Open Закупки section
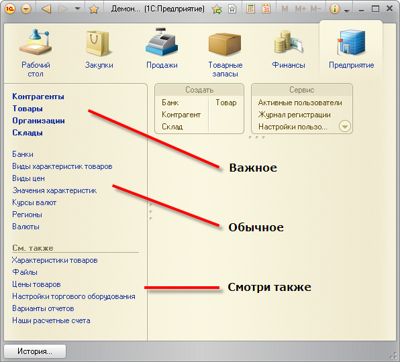Image resolution: width=400 pixels, height=362 pixels. (99, 50)
